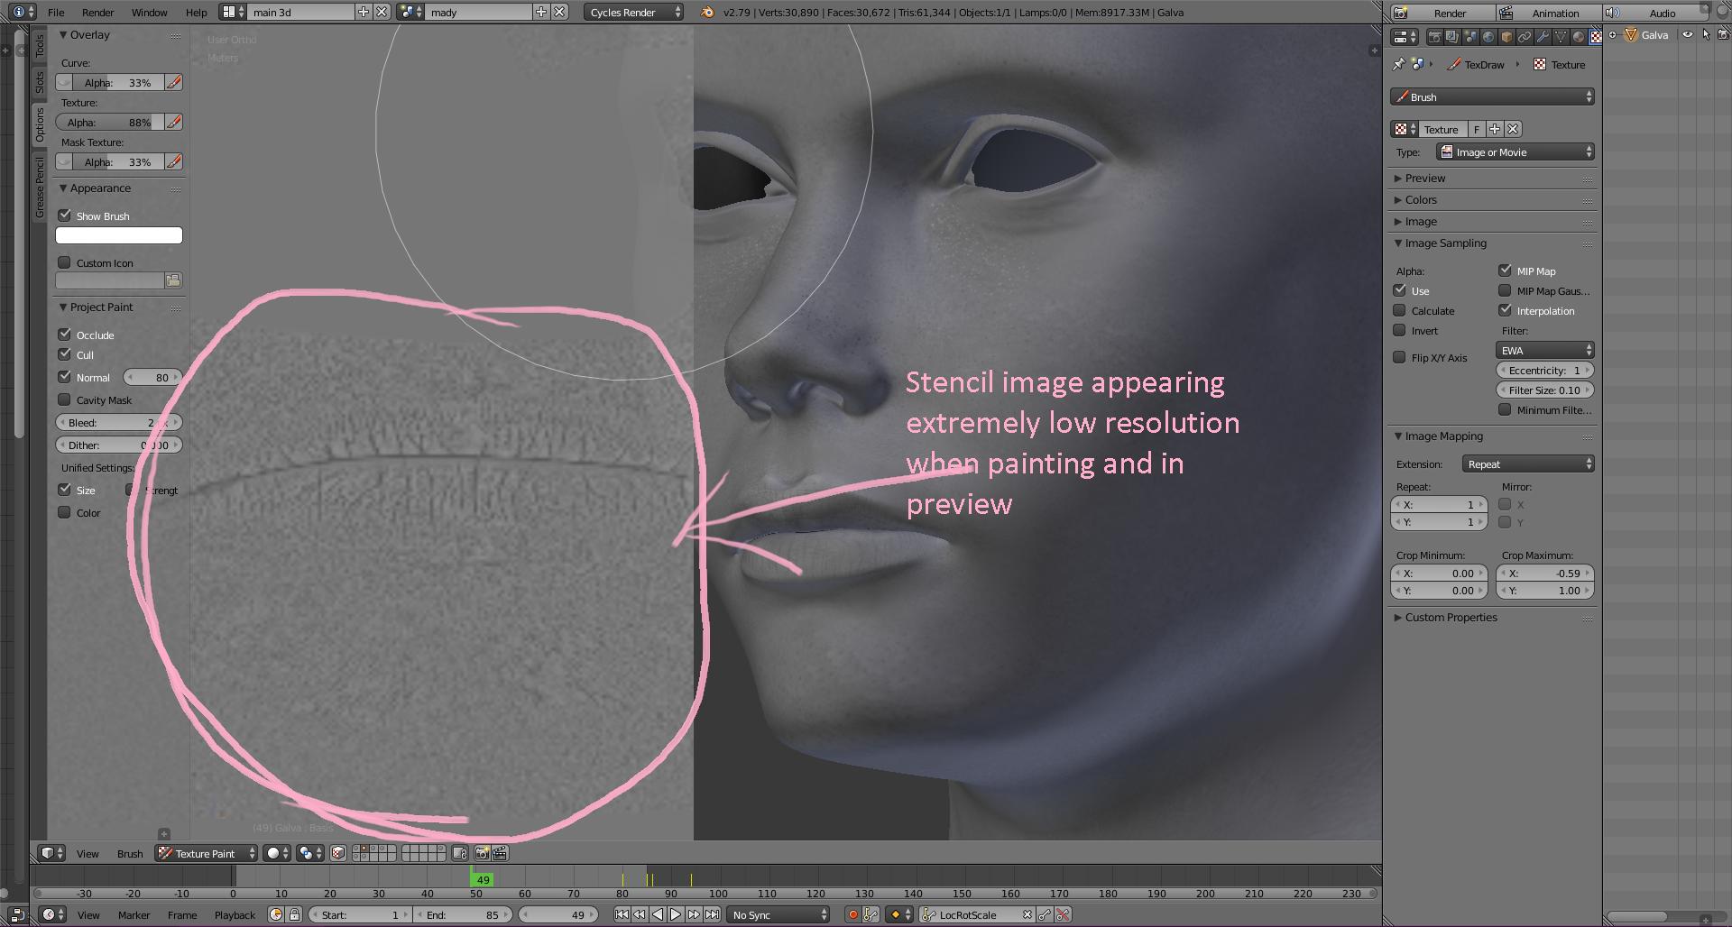The height and width of the screenshot is (927, 1732).
Task: Open the Modifiers wrench tab icon
Action: pos(1543,36)
